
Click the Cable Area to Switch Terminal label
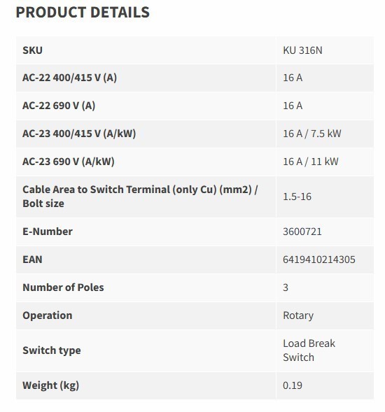coord(140,197)
